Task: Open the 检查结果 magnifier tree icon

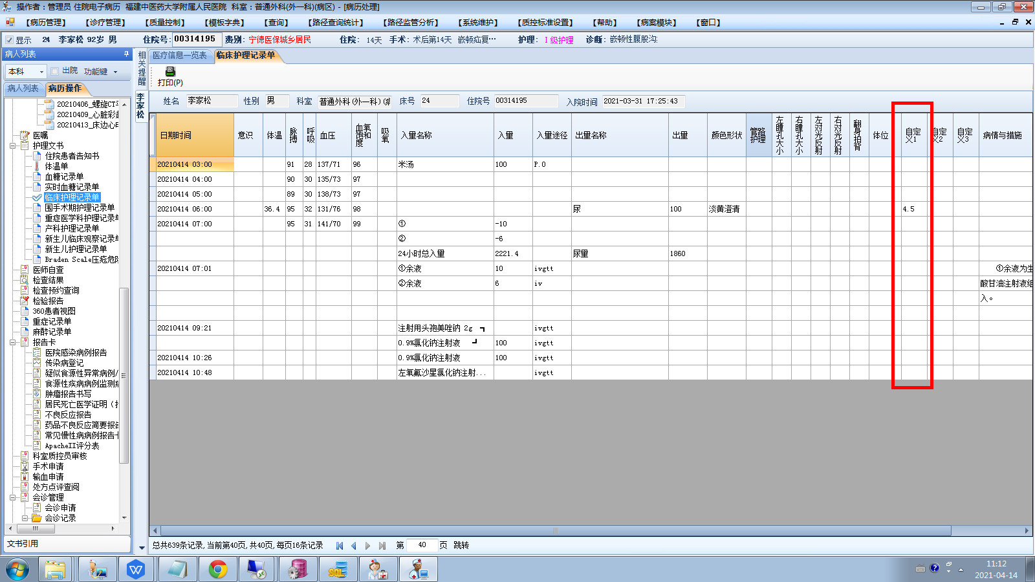Action: pyautogui.click(x=25, y=280)
